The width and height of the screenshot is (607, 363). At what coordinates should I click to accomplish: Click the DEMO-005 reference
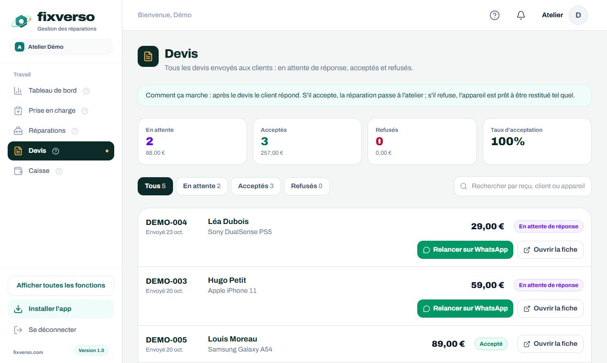166,340
